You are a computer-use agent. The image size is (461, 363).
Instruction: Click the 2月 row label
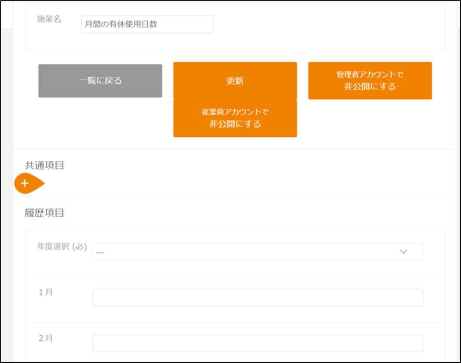pos(45,338)
